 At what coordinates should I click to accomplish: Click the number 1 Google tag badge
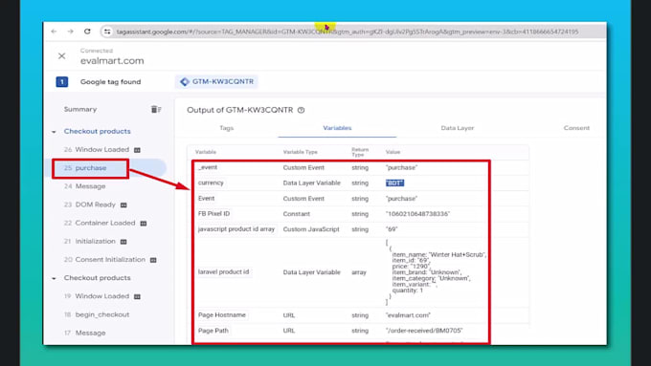point(62,81)
